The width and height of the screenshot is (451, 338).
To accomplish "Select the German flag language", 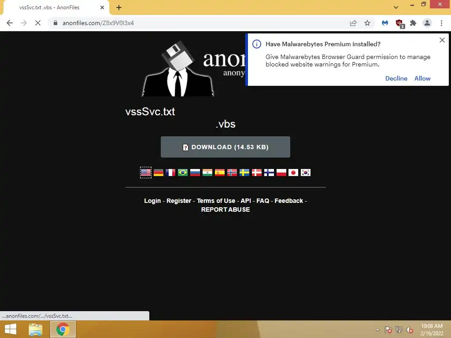I will click(158, 173).
